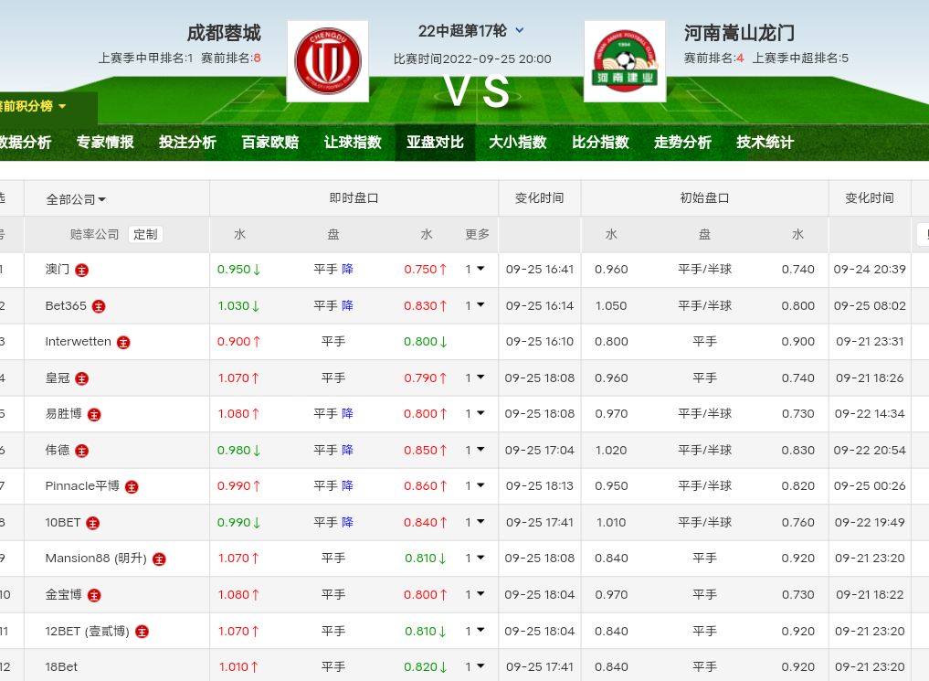Open the 河南嵩山龙门 team name link
The image size is (929, 681).
[739, 33]
